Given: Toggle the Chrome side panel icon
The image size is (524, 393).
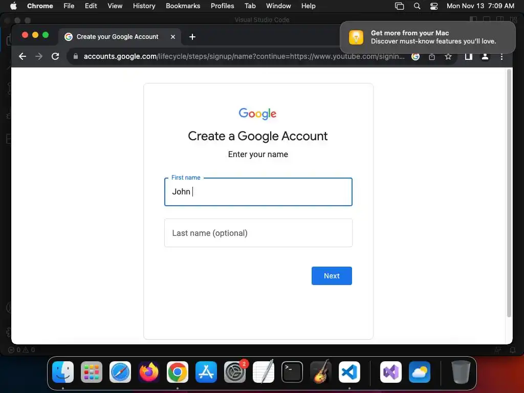Looking at the screenshot, I should [469, 56].
